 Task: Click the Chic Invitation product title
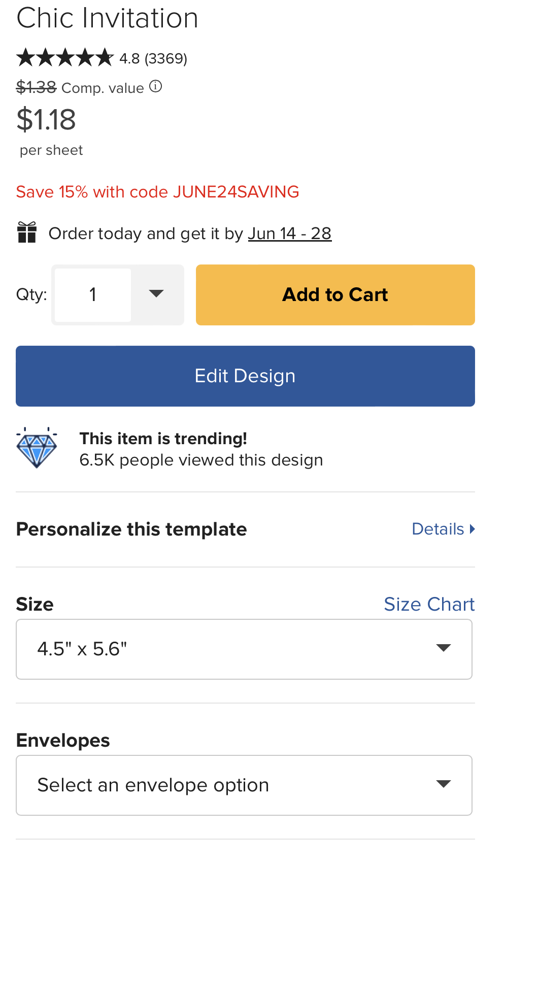[x=107, y=18]
